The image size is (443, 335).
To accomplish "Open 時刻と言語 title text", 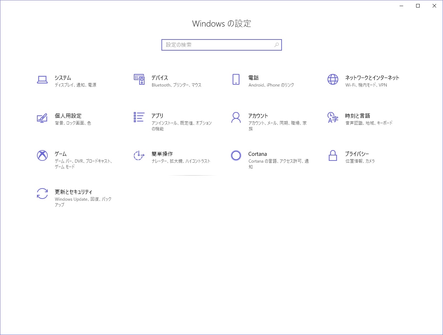I will point(358,116).
